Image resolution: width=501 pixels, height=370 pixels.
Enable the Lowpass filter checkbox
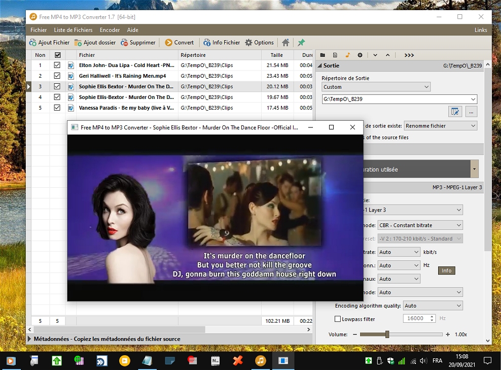pos(337,319)
